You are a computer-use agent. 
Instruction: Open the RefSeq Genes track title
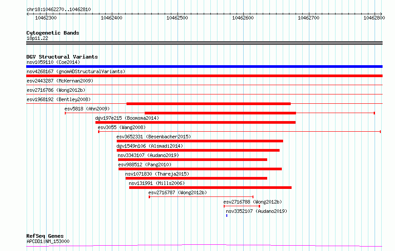45,236
